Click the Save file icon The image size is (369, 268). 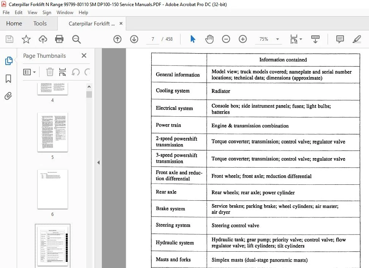(x=10, y=39)
